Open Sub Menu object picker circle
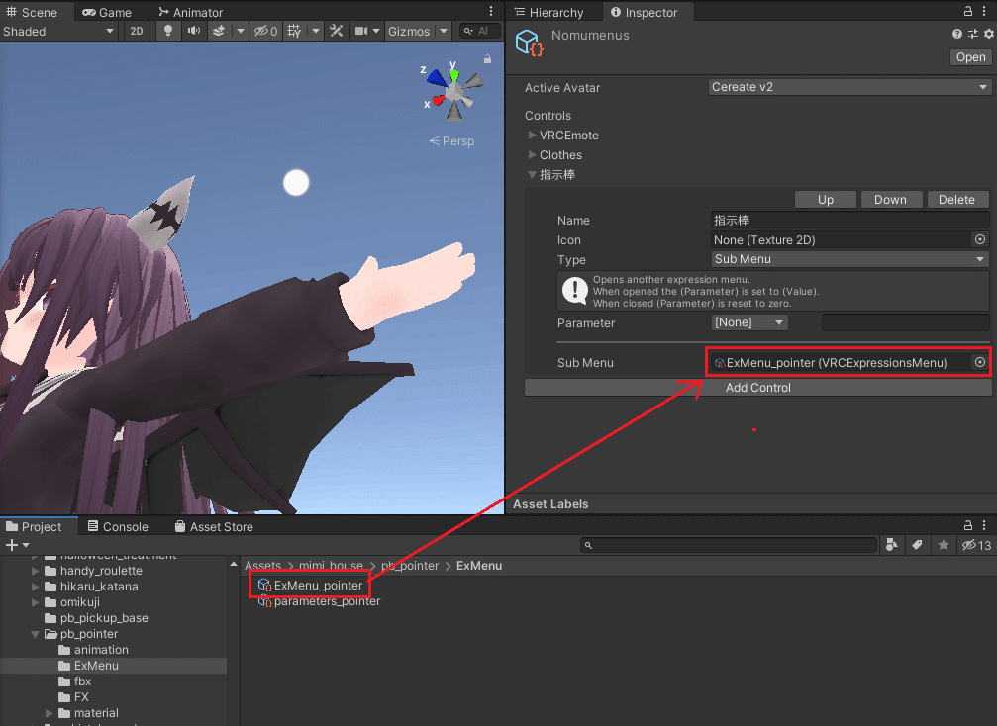 (980, 362)
